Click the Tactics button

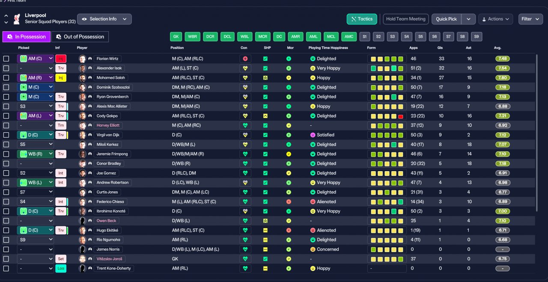coord(362,19)
